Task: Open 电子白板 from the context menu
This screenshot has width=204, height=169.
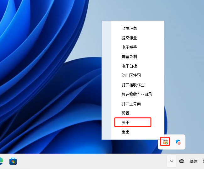Action: pos(129,66)
